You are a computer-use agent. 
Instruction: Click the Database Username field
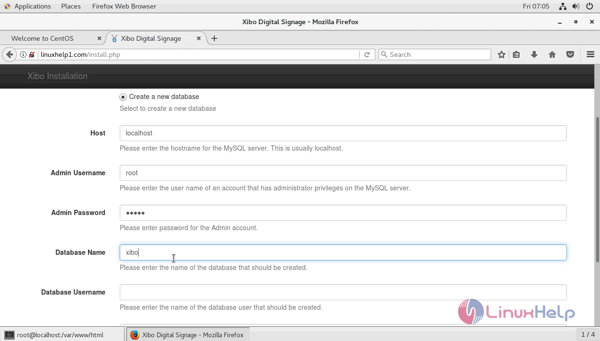click(343, 292)
